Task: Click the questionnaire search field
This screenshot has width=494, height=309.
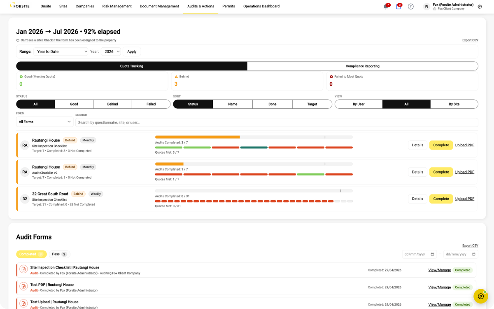Action: click(x=277, y=122)
